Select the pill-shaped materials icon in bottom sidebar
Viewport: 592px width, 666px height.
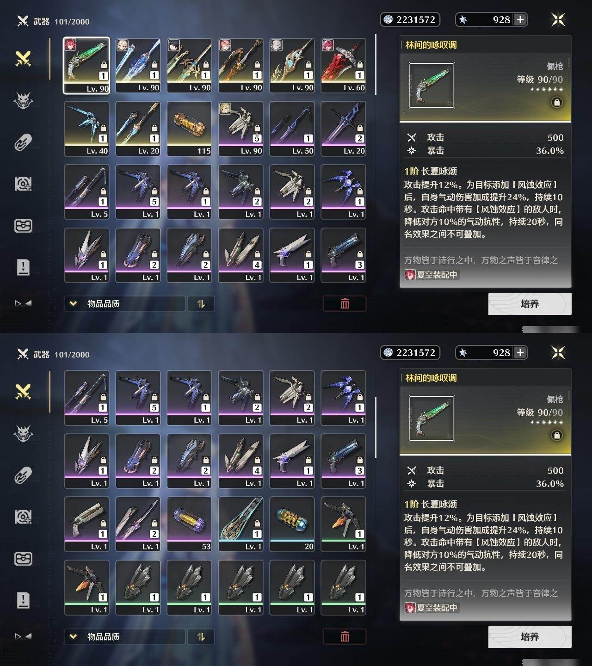click(23, 475)
